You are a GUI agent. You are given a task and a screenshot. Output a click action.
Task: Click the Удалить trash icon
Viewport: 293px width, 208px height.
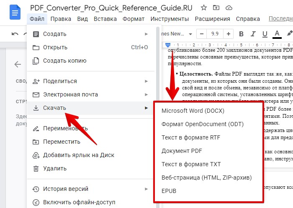click(x=36, y=169)
